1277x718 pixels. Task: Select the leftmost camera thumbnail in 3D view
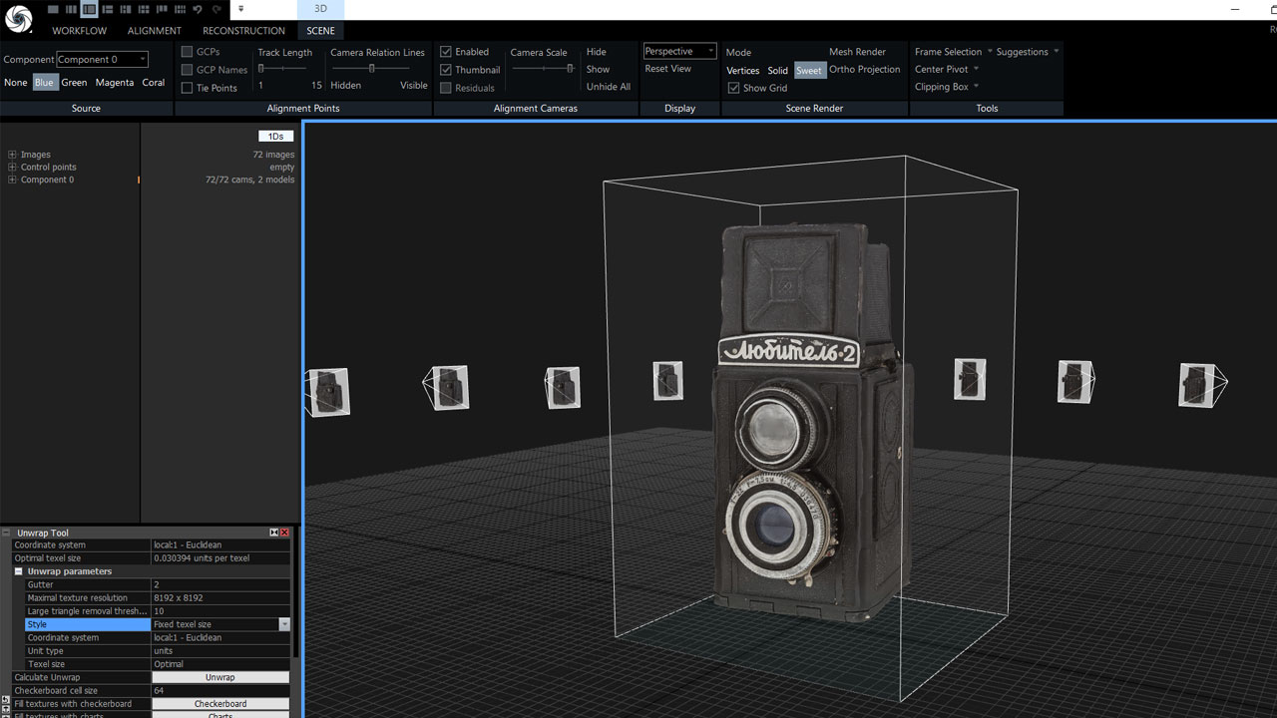coord(327,392)
